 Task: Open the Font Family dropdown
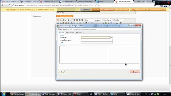109,20
